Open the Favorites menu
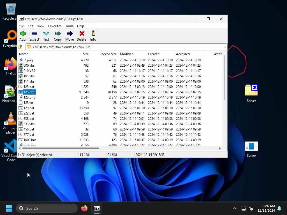 pyautogui.click(x=55, y=26)
